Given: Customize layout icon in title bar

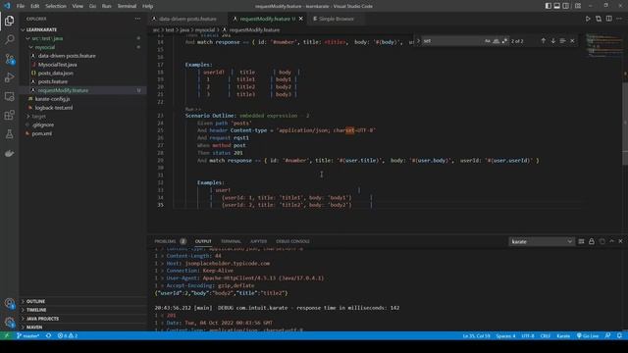Looking at the screenshot, I should [578, 6].
